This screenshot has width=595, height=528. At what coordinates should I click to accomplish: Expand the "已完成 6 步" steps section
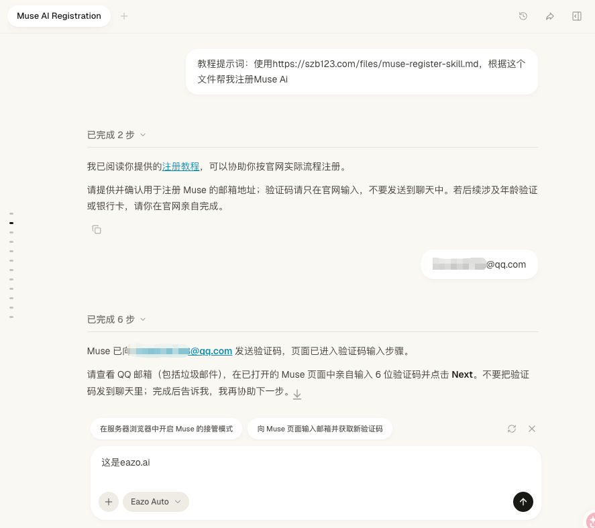116,319
